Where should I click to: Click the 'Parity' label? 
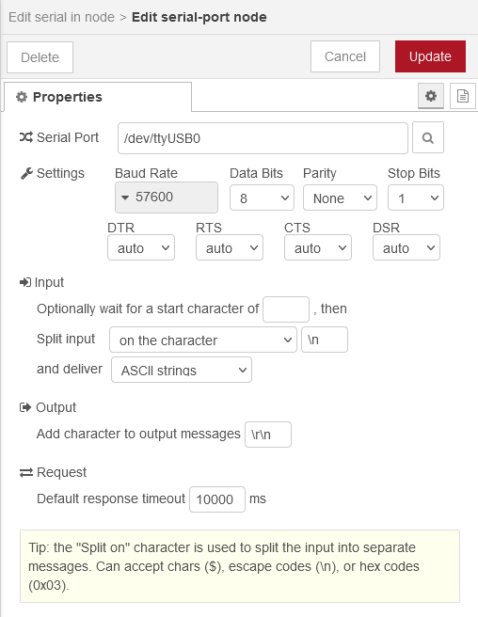point(320,173)
